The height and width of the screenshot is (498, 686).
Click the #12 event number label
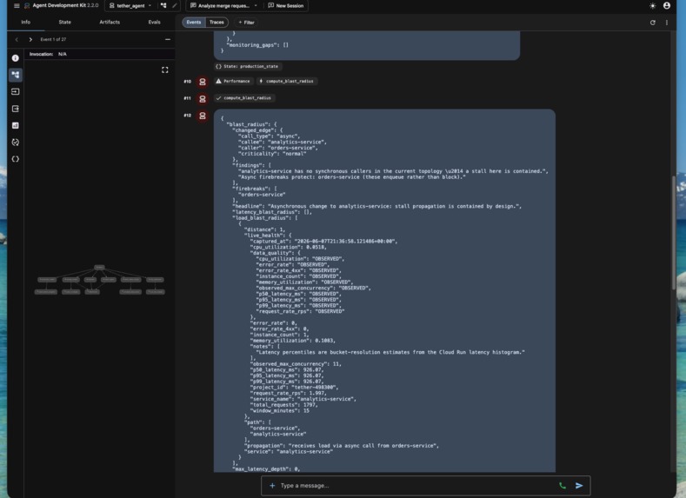point(187,116)
